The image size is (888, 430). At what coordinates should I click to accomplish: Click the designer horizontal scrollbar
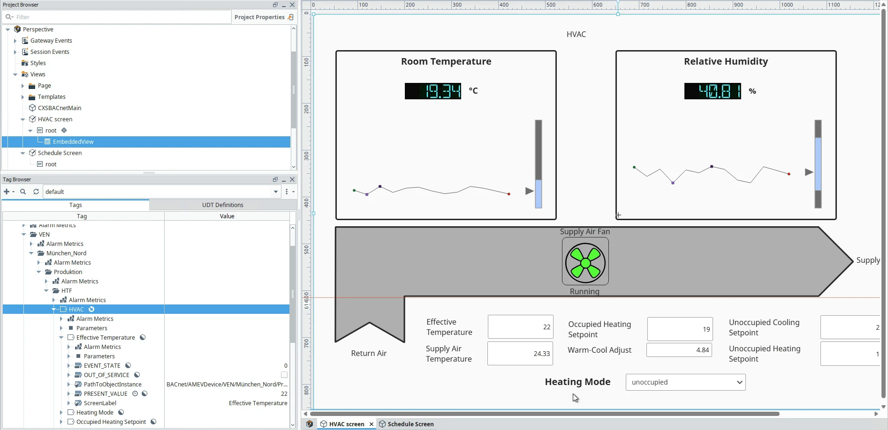point(545,414)
